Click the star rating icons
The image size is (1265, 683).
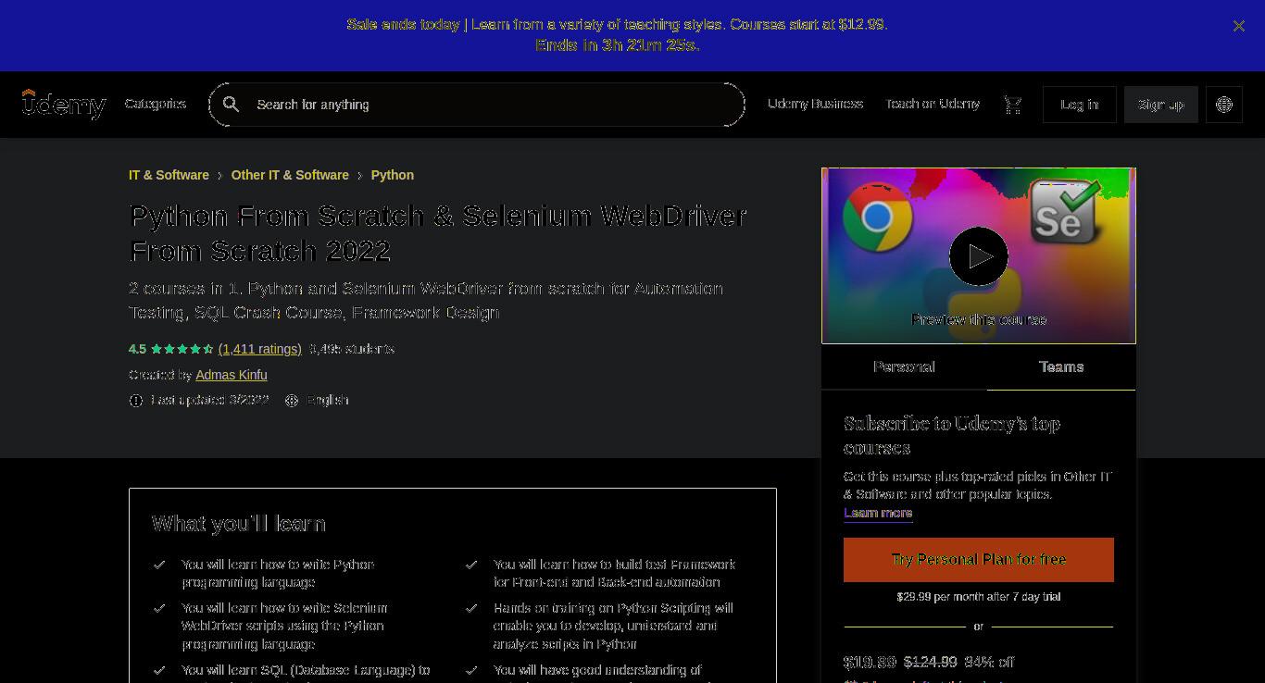click(x=182, y=349)
